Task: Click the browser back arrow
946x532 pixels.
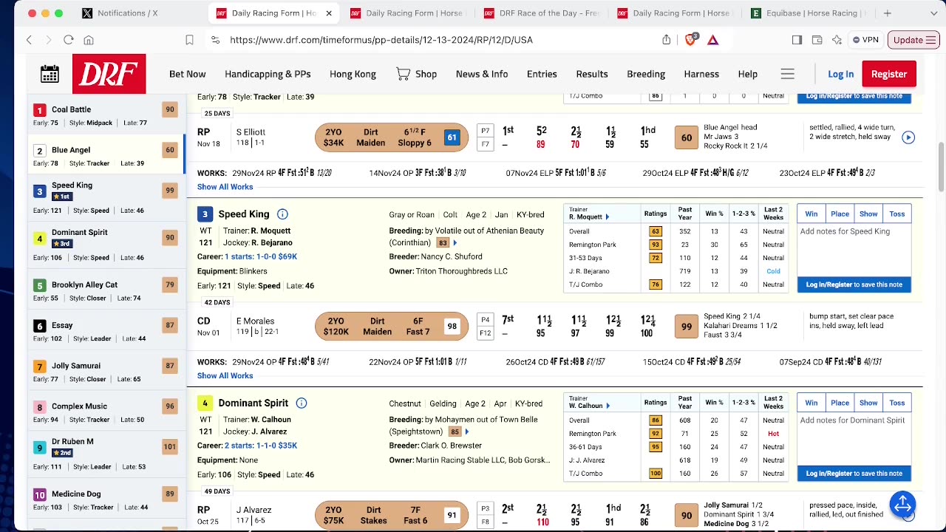Action: (x=30, y=40)
